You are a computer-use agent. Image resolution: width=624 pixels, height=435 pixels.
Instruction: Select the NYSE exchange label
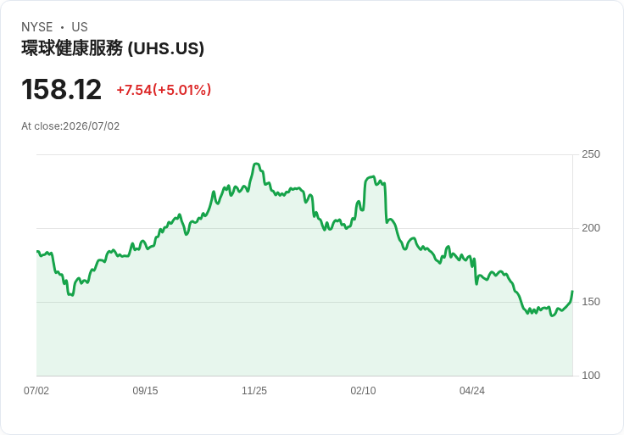(x=37, y=27)
